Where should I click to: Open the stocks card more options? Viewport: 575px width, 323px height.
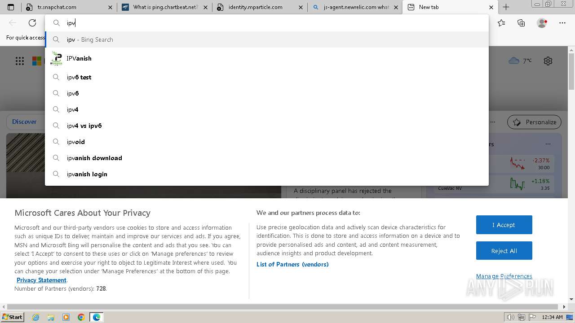[548, 144]
